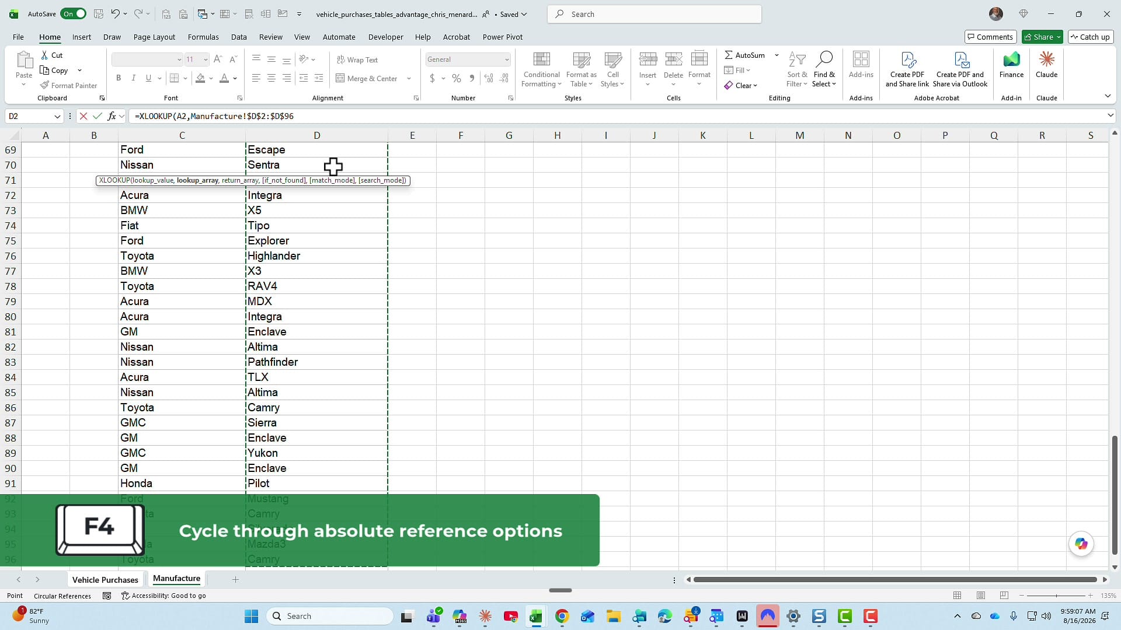Toggle Merge & Center

[x=367, y=78]
